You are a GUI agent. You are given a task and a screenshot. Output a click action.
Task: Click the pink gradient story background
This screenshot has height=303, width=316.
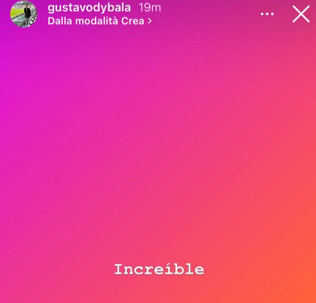158,142
